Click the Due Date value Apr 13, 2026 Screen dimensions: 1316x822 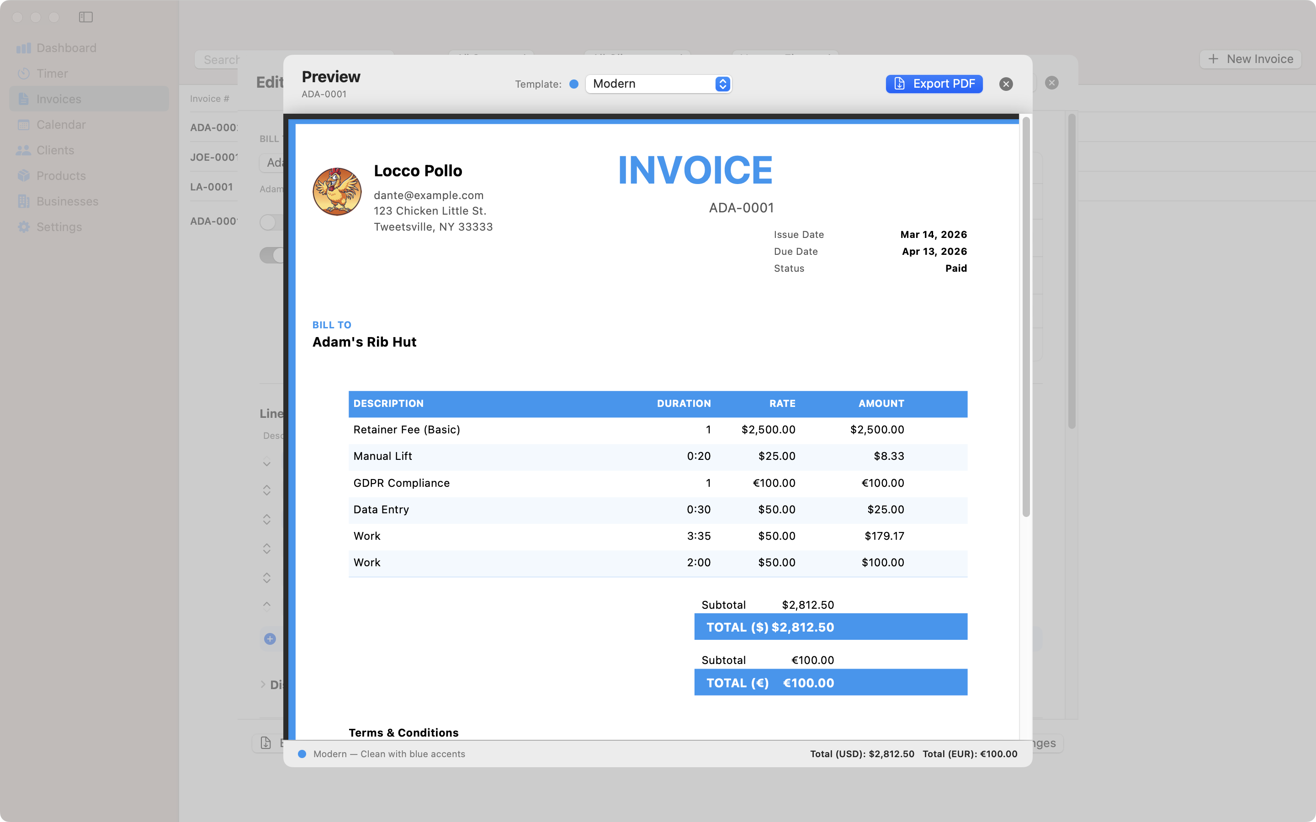[934, 251]
